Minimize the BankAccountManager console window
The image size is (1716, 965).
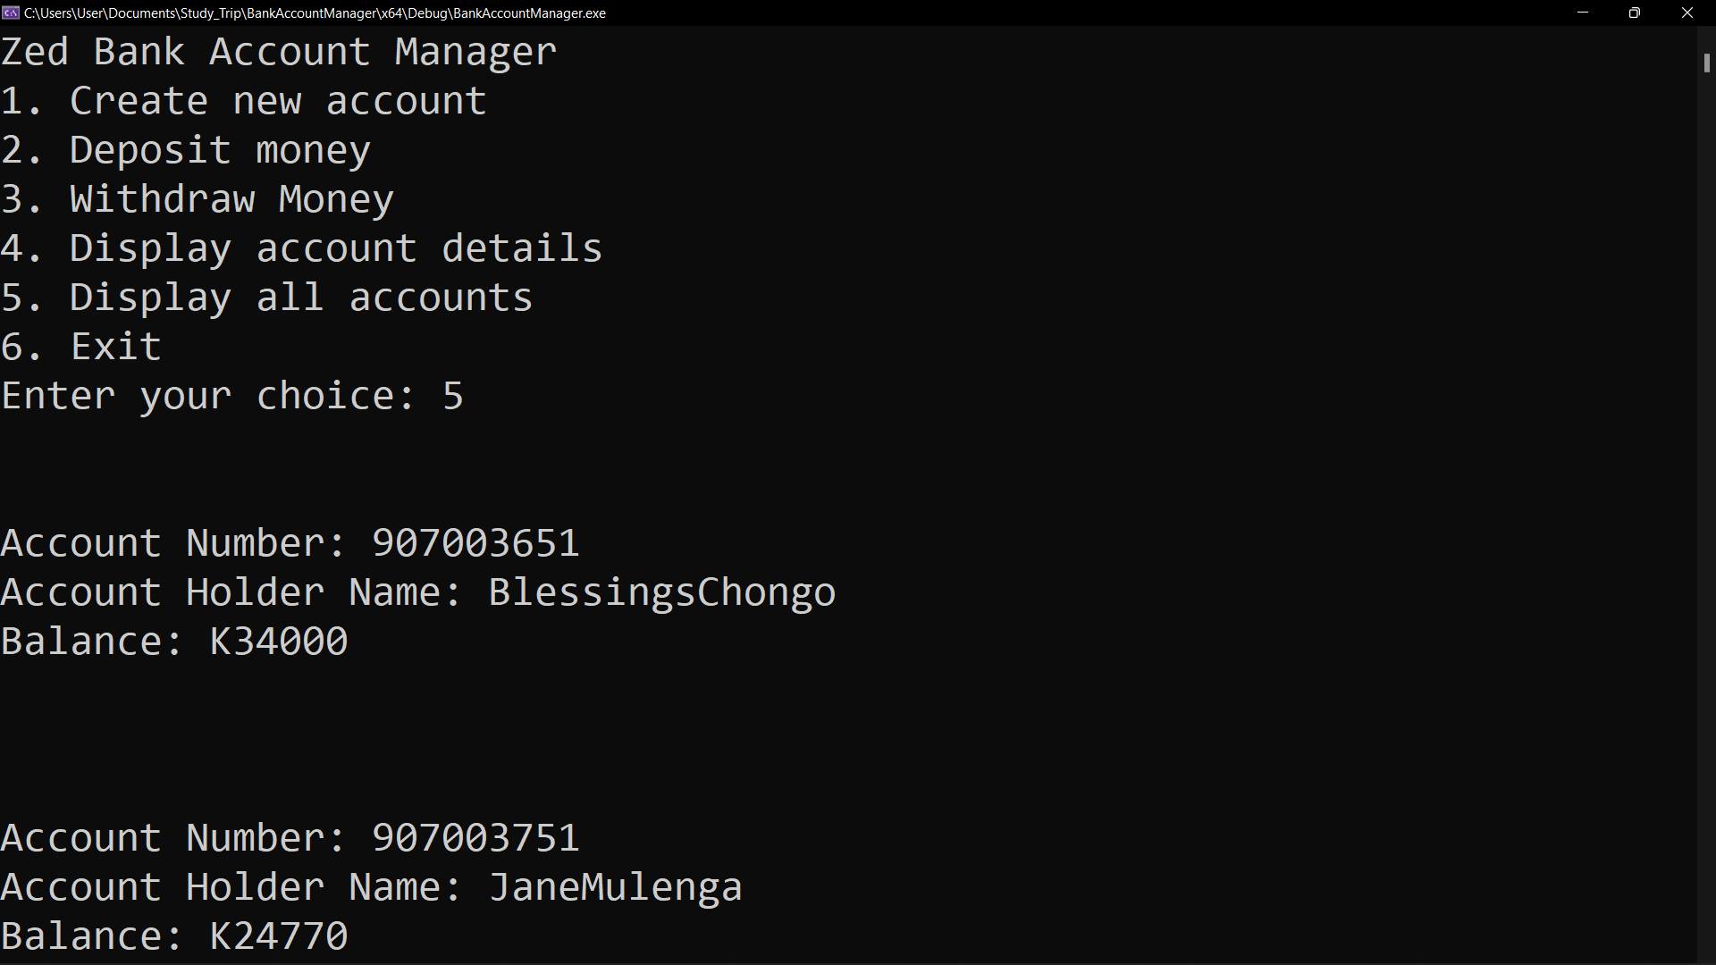coord(1582,13)
